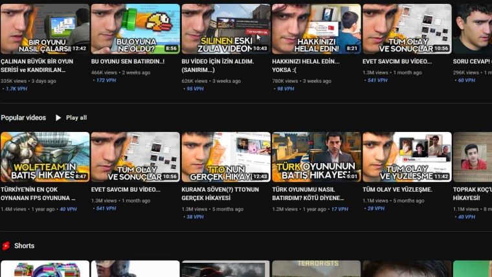Click the 12:42 duration badge
The image size is (492, 277).
point(79,49)
